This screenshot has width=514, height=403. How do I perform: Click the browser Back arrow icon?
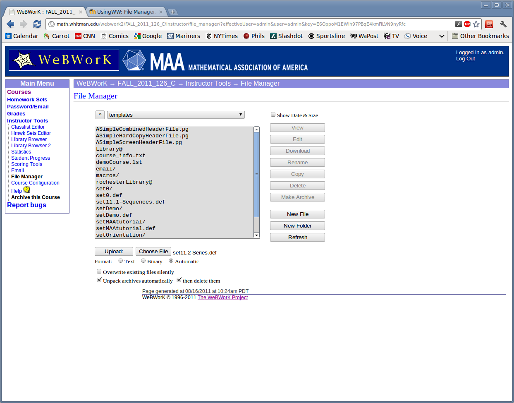coord(10,24)
